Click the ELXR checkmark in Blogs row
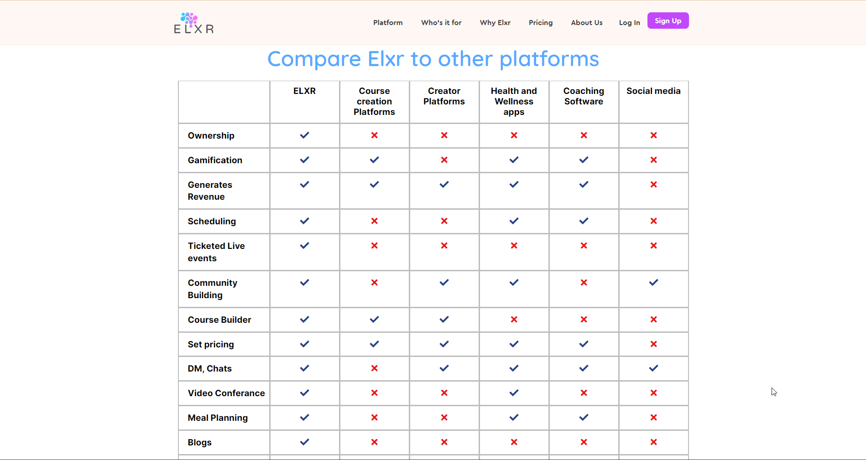The width and height of the screenshot is (866, 460). pos(304,442)
